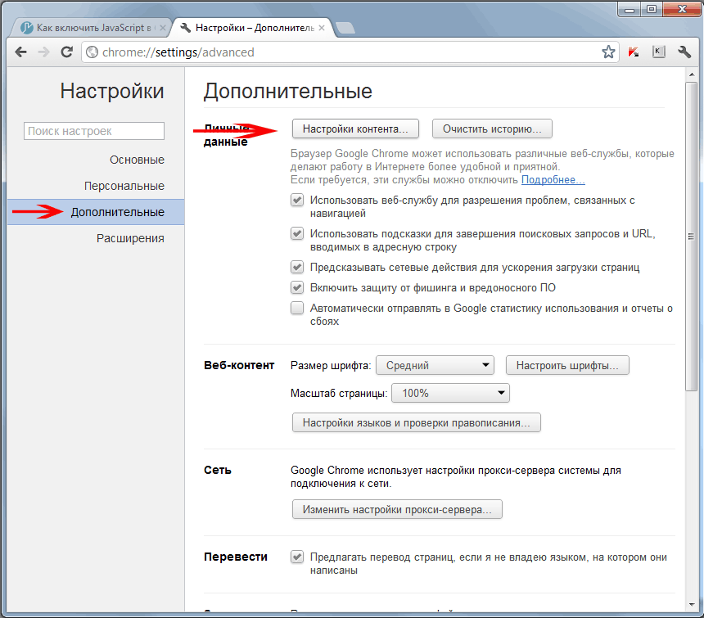Click the forward navigation arrow
The width and height of the screenshot is (704, 618).
click(43, 52)
